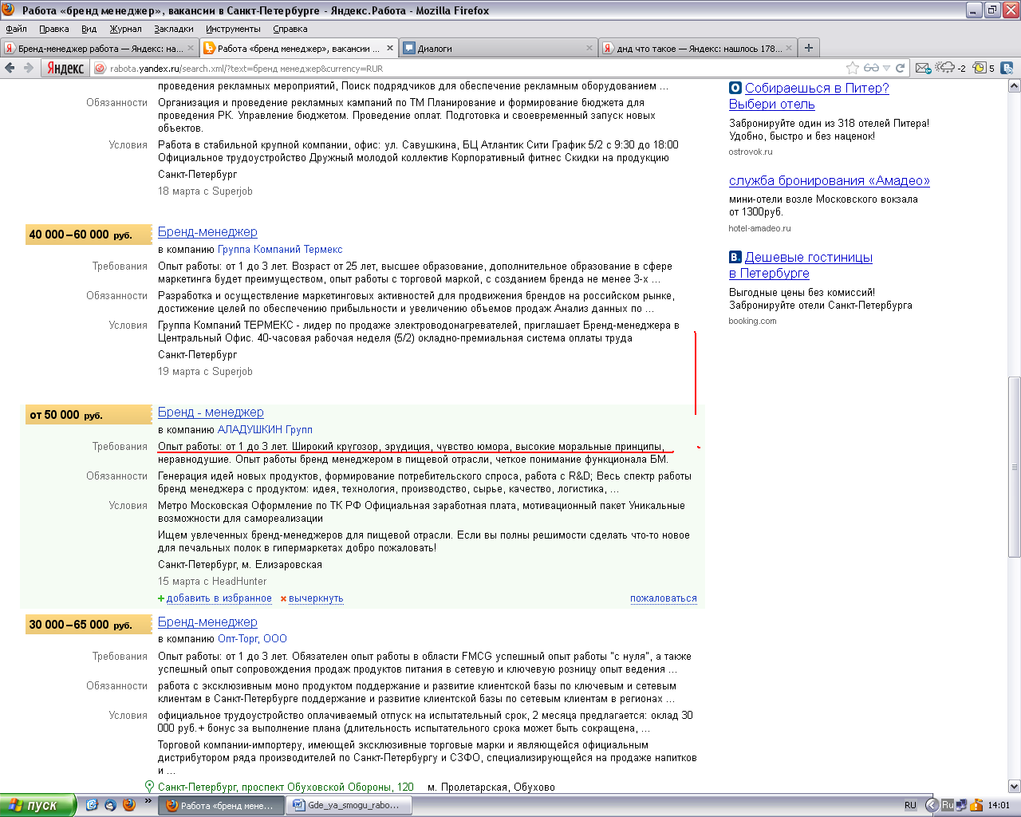Open the Правка menu

click(53, 29)
